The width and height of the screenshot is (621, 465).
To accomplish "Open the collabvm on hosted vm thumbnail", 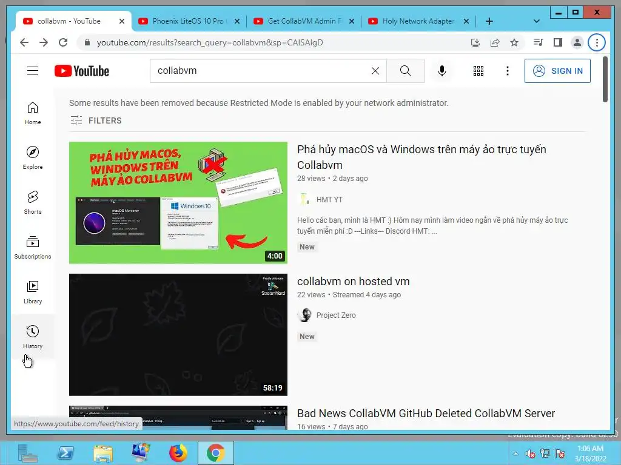I will (x=178, y=334).
